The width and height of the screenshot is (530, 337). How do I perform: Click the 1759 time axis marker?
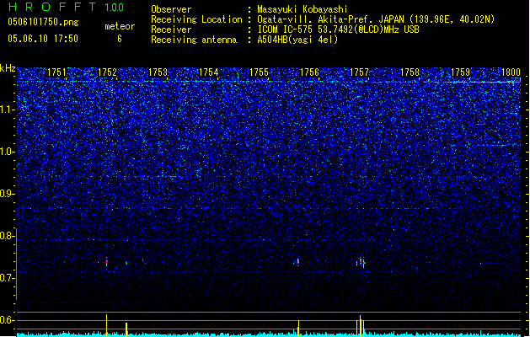point(460,72)
